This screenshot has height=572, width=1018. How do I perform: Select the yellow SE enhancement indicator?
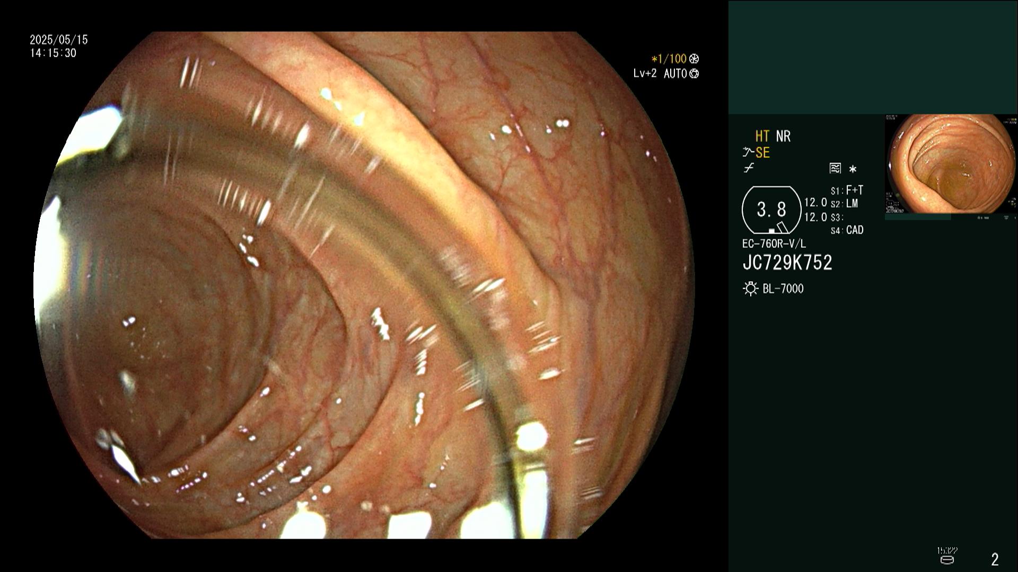762,153
